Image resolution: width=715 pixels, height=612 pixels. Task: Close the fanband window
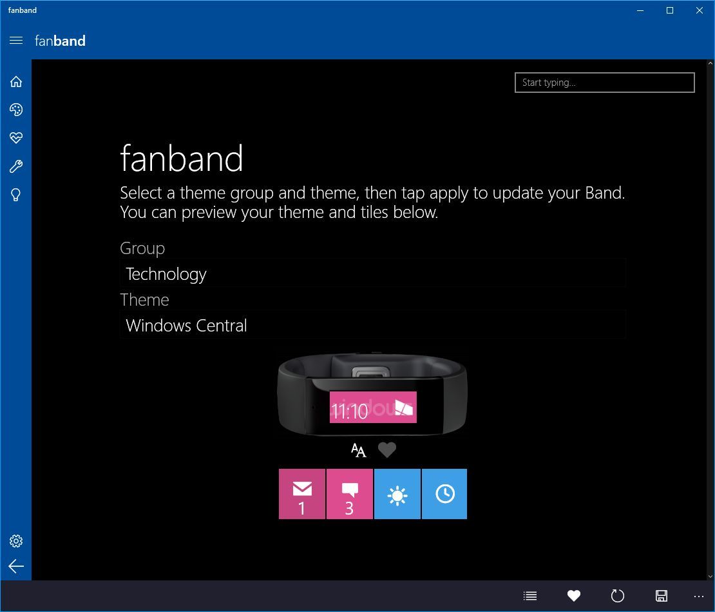point(700,10)
